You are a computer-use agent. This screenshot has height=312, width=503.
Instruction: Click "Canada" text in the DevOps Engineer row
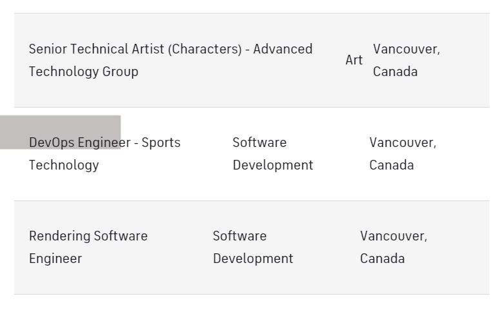pyautogui.click(x=391, y=165)
